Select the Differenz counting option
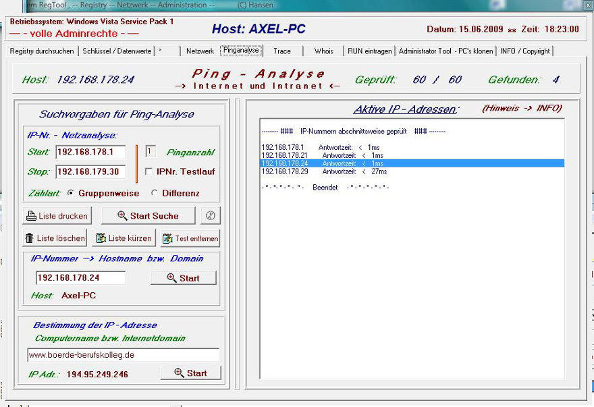Image resolution: width=594 pixels, height=407 pixels. [x=155, y=193]
